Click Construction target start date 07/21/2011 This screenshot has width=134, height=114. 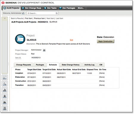[x=32, y=81]
